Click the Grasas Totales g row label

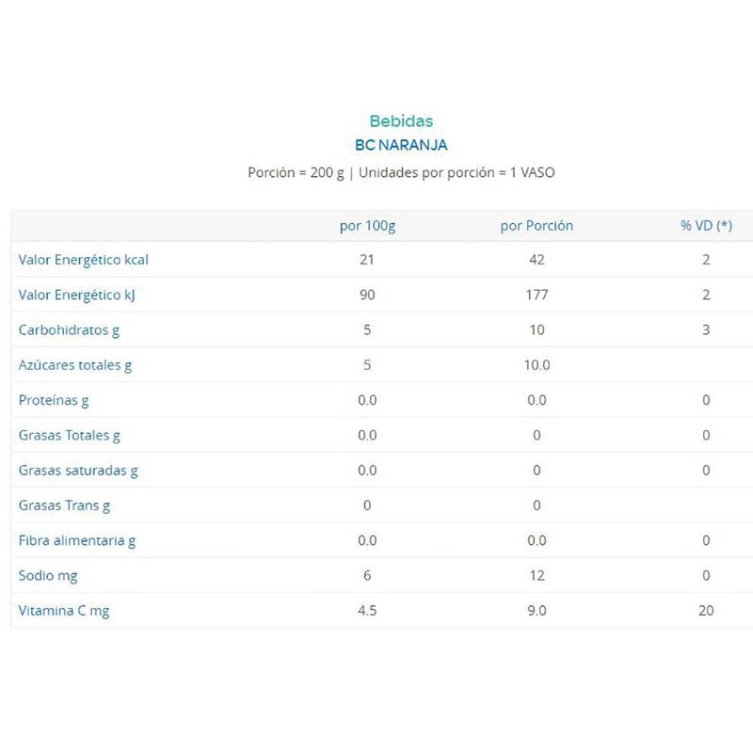70,435
